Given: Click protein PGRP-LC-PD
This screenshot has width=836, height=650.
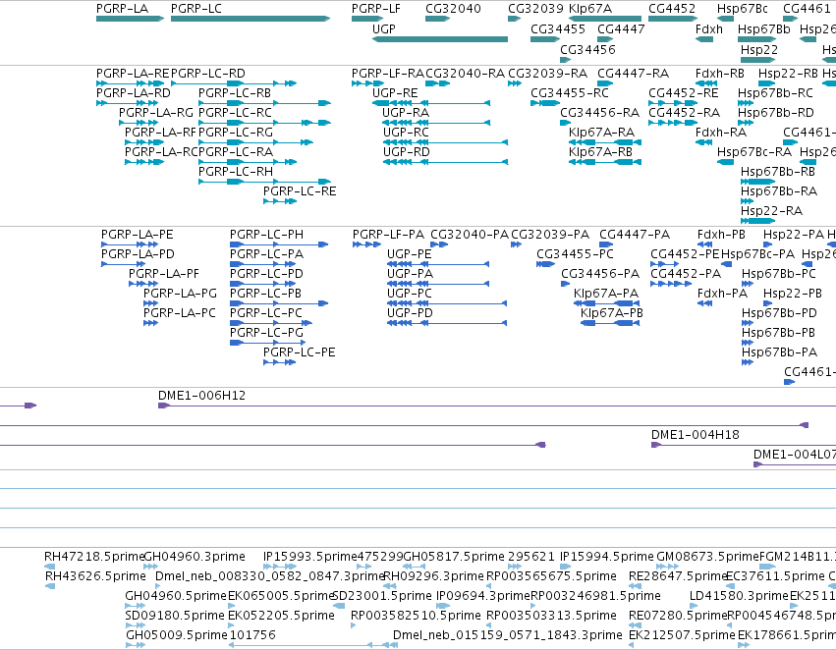Looking at the screenshot, I should 266,274.
